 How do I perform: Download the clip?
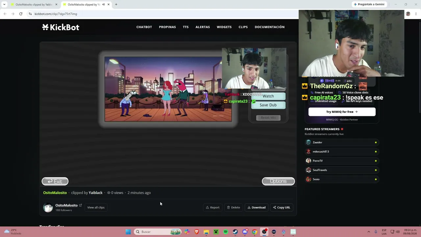(257, 207)
